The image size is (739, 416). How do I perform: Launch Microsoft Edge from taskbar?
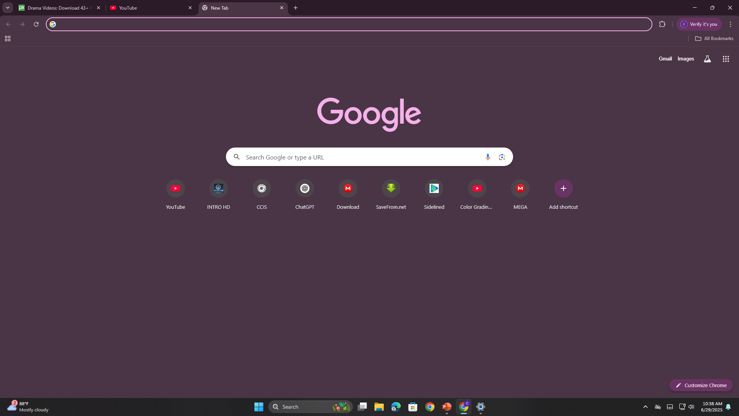click(396, 407)
